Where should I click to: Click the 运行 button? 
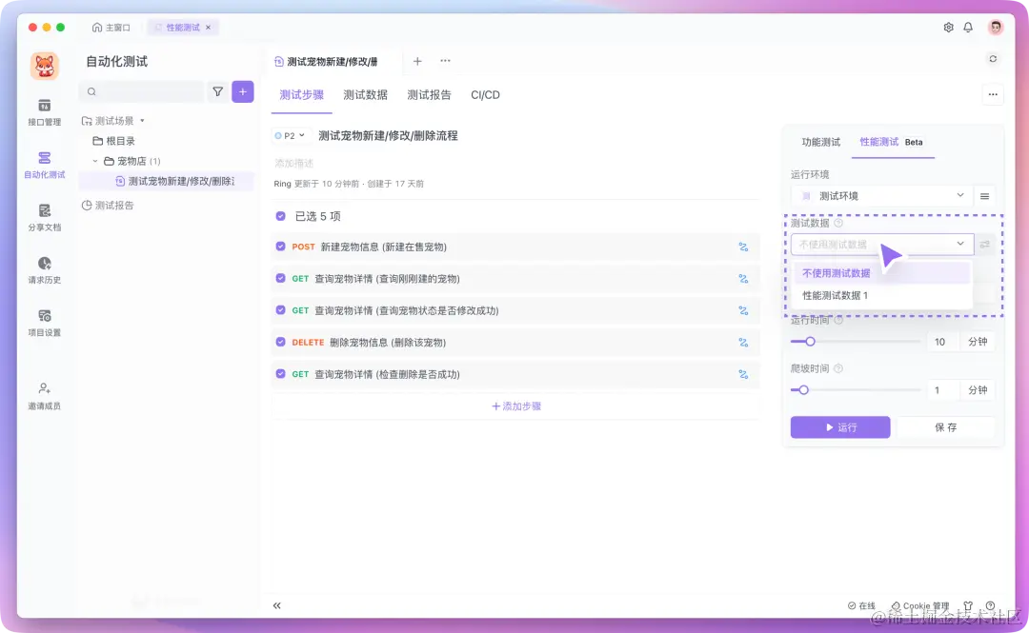click(x=840, y=427)
